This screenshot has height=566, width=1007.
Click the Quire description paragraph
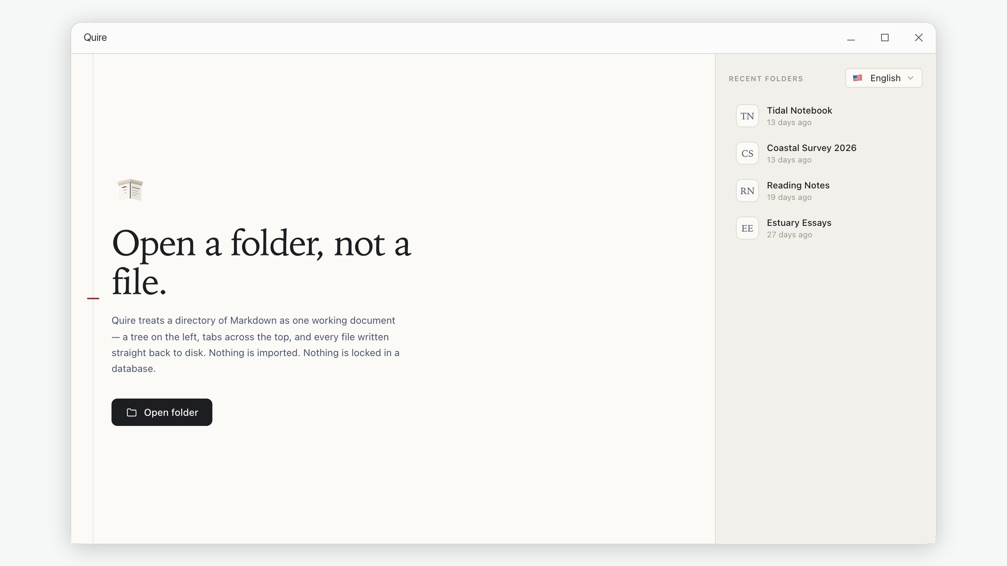[256, 344]
